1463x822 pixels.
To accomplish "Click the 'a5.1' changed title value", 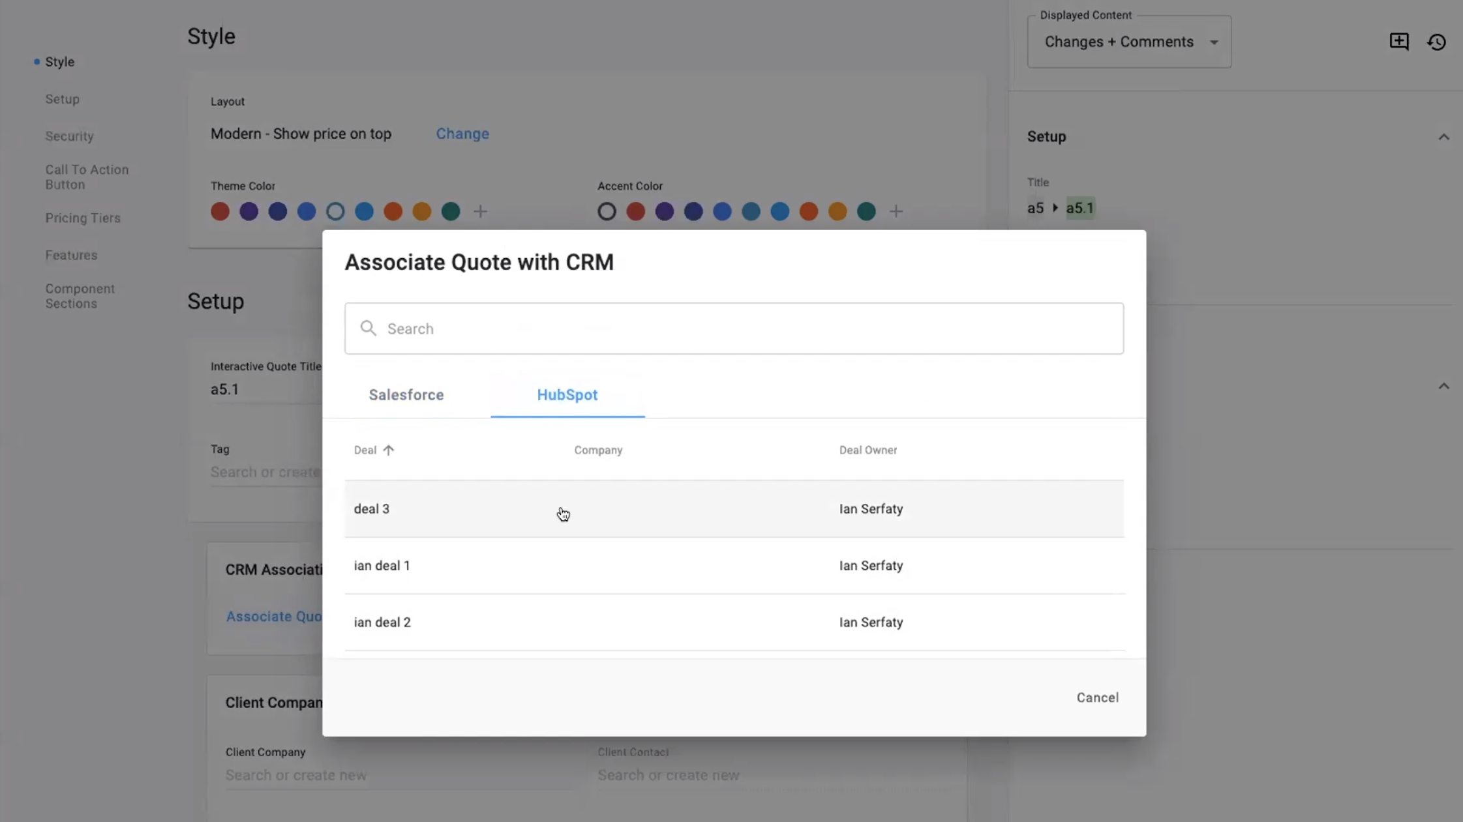I will (x=1080, y=208).
